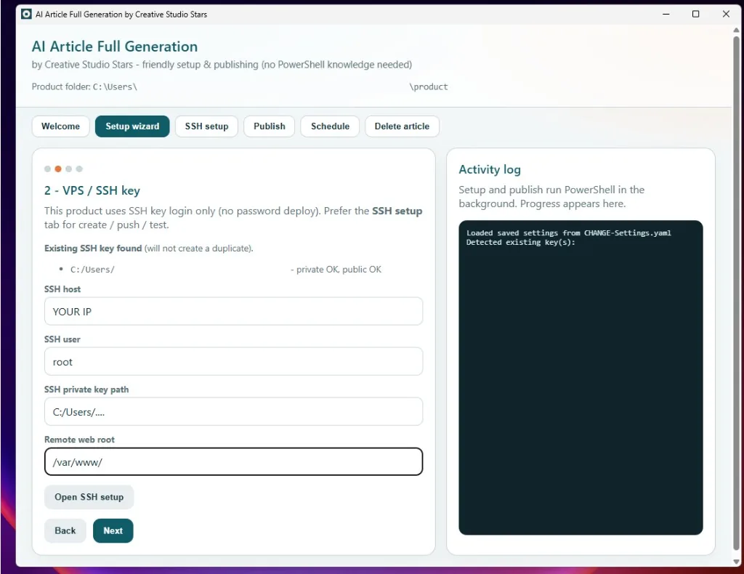Viewport: 744px width, 574px height.
Task: Click the fourth wizard step dot
Action: point(79,169)
